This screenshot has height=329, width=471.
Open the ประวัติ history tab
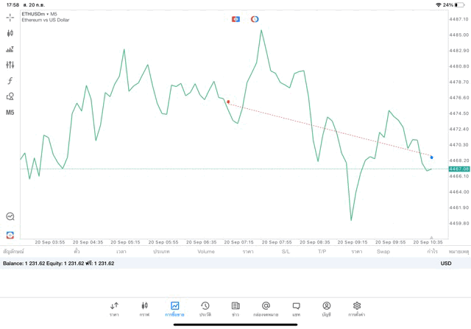coord(205,308)
